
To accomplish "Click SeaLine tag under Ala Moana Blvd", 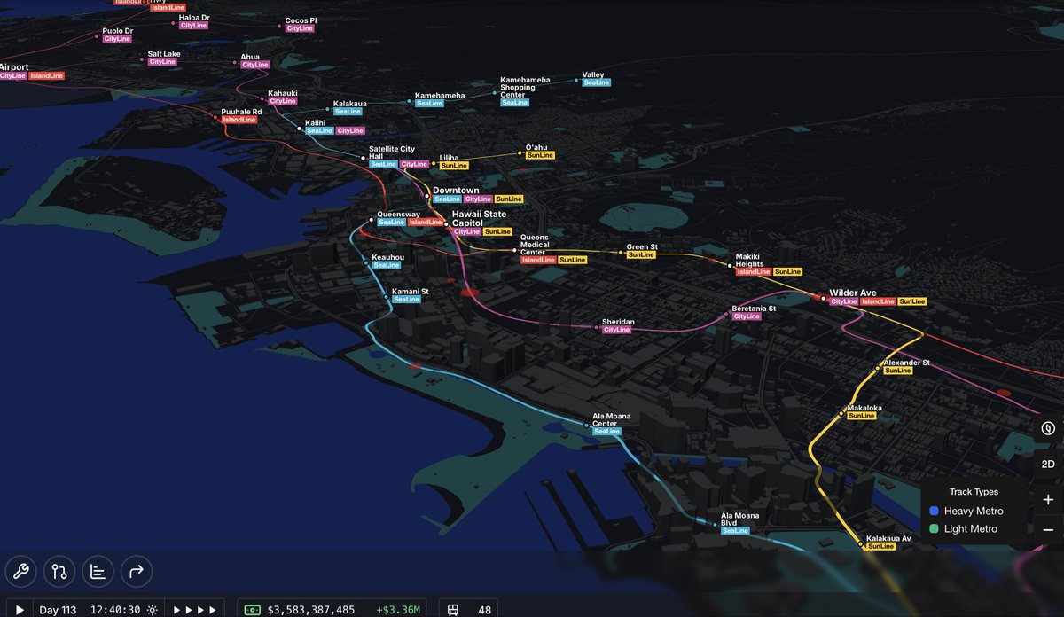I will click(736, 531).
